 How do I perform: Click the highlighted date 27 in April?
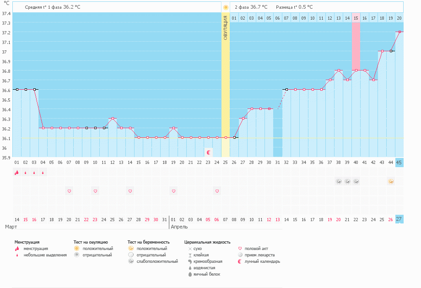point(399,219)
